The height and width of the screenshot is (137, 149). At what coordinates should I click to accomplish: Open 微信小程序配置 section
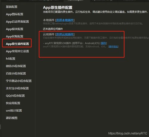pyautogui.click(x=16, y=66)
